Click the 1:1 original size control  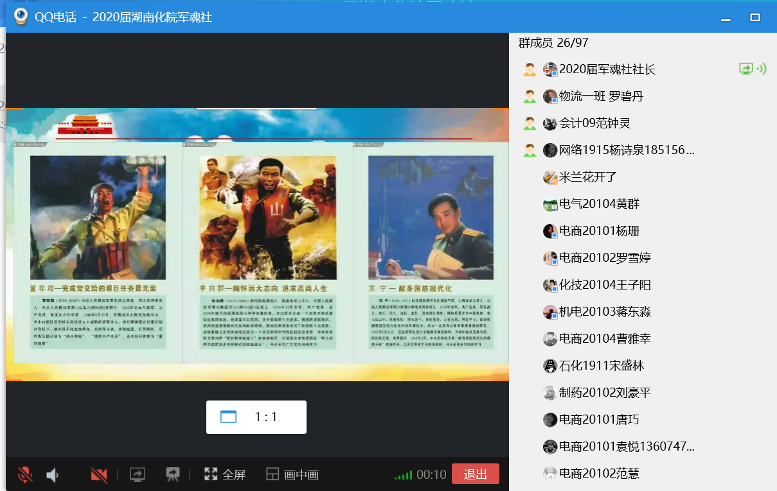pos(256,417)
